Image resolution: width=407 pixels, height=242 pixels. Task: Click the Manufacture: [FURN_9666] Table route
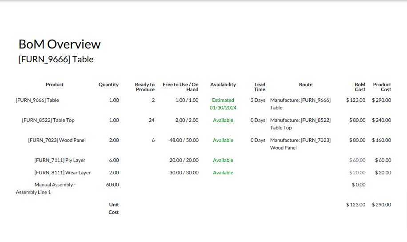(x=300, y=104)
